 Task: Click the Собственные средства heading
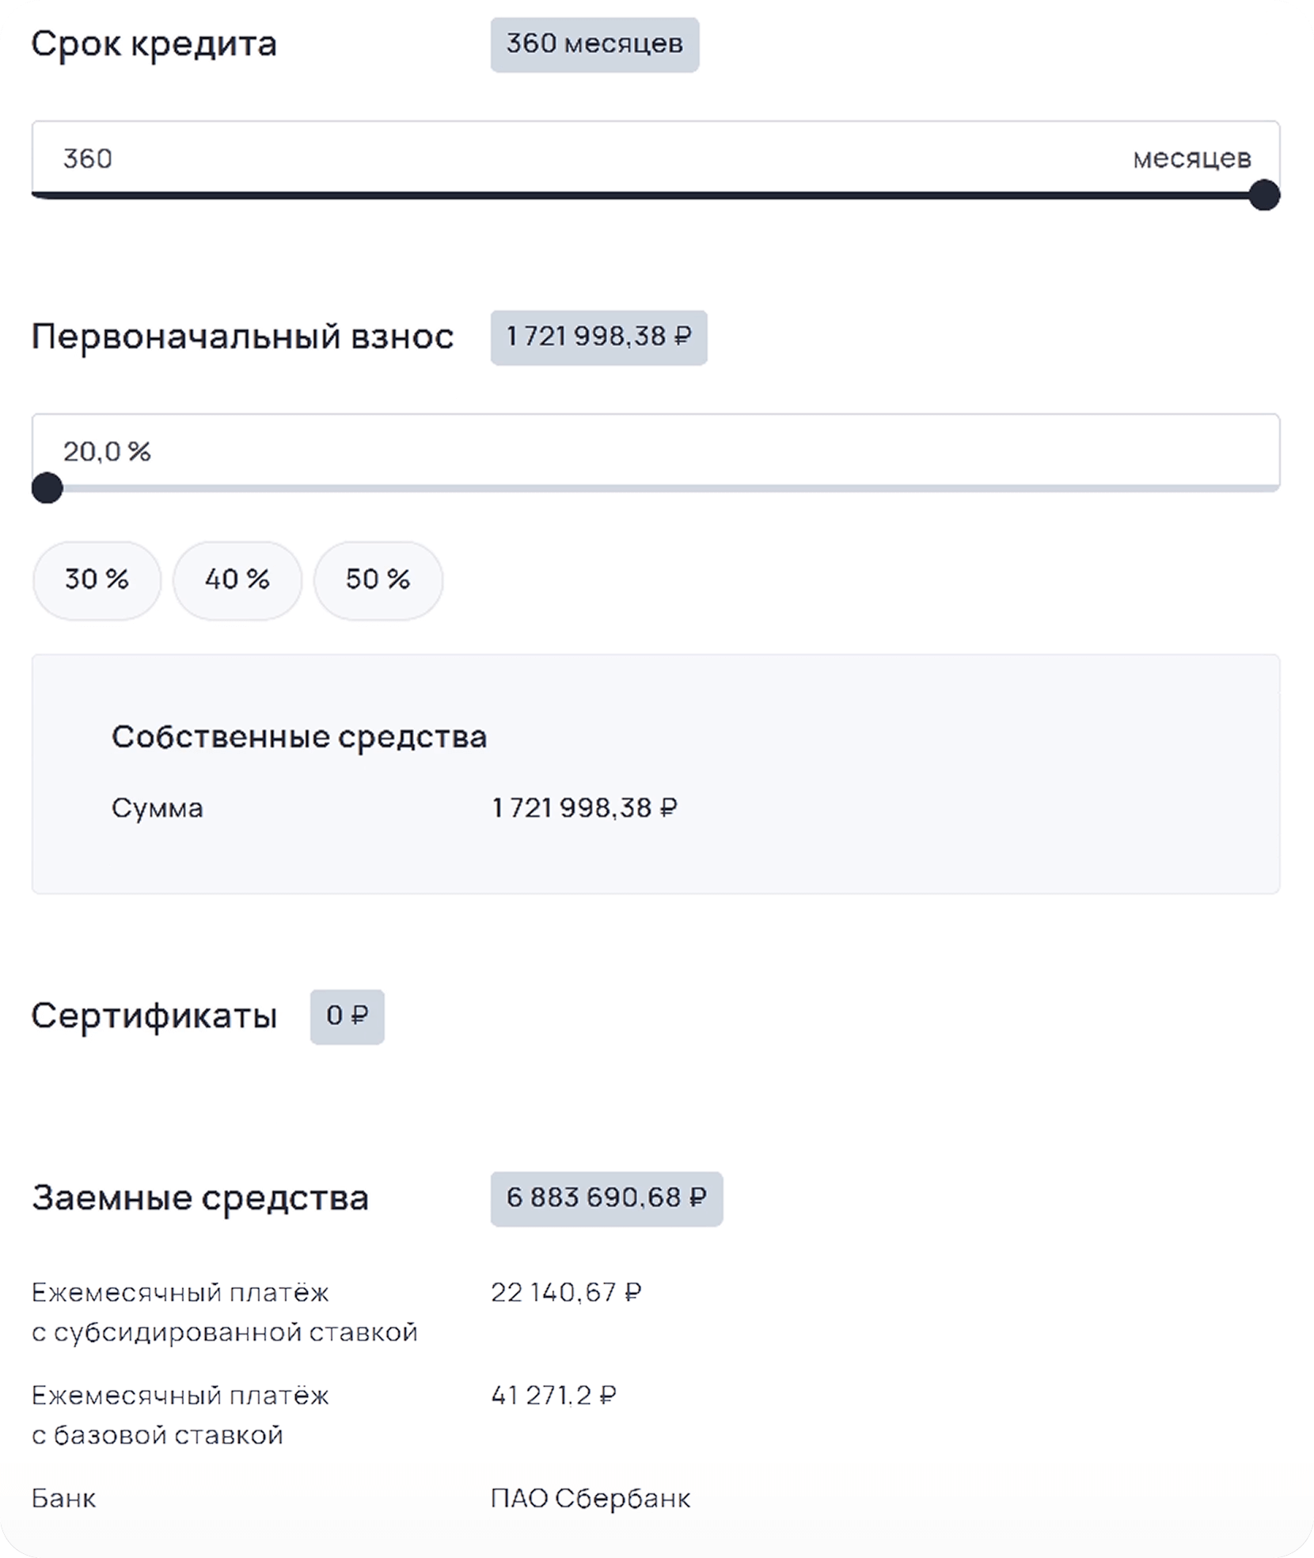point(299,737)
